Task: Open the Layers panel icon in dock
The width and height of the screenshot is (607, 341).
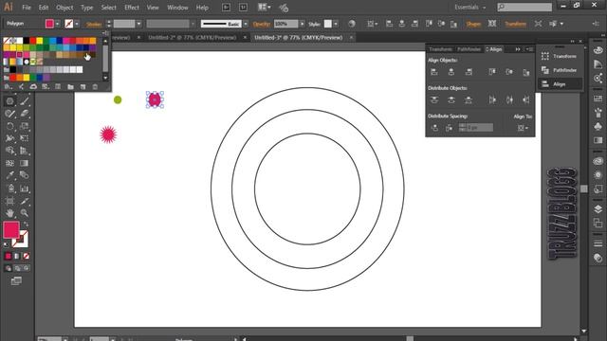Action: tap(598, 209)
